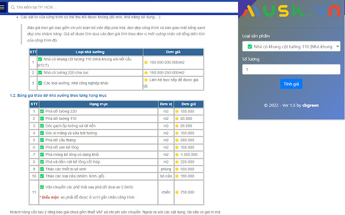Open the Loại sản phẩm dropdown

pyautogui.click(x=291, y=47)
